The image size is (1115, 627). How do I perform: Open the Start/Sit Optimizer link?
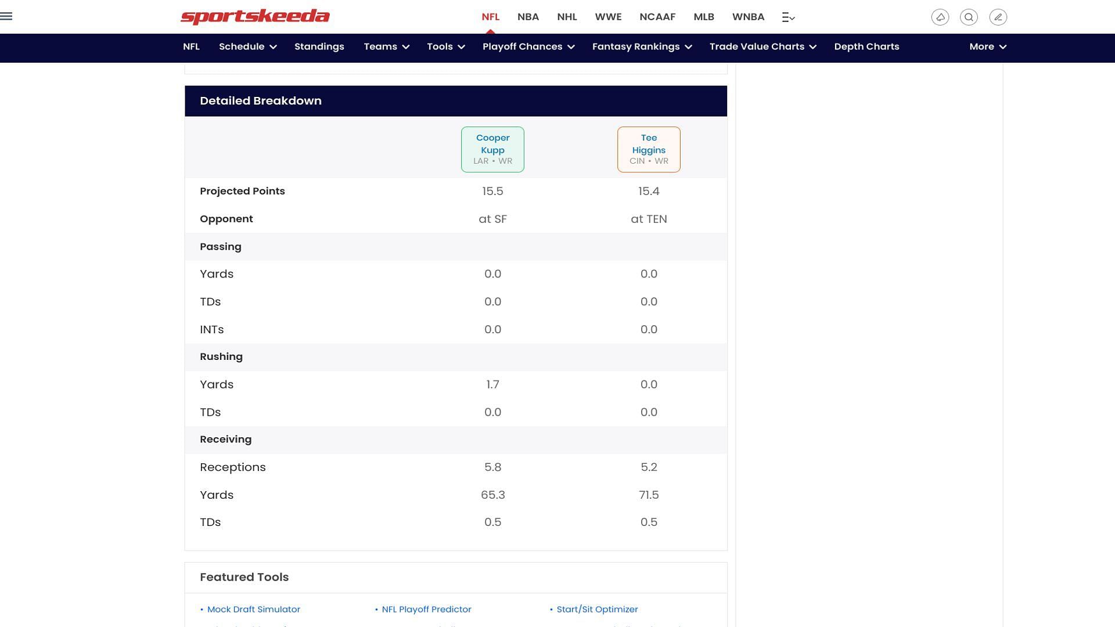click(x=597, y=609)
